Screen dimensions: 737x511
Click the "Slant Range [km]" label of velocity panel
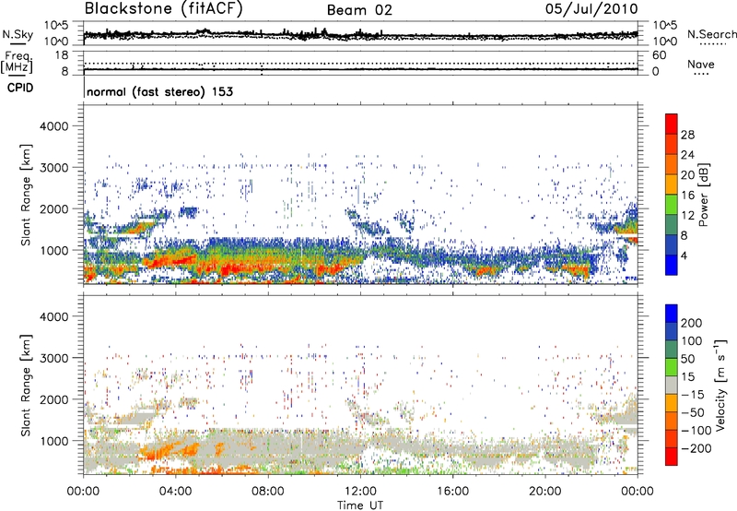coord(26,385)
